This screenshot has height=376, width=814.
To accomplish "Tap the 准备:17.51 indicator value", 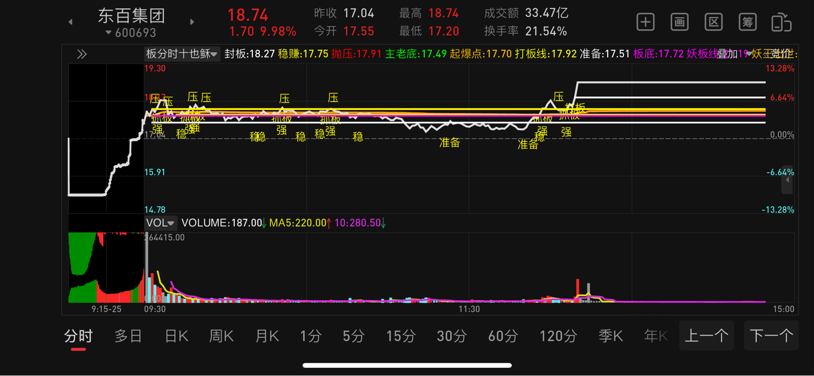I will pyautogui.click(x=605, y=54).
